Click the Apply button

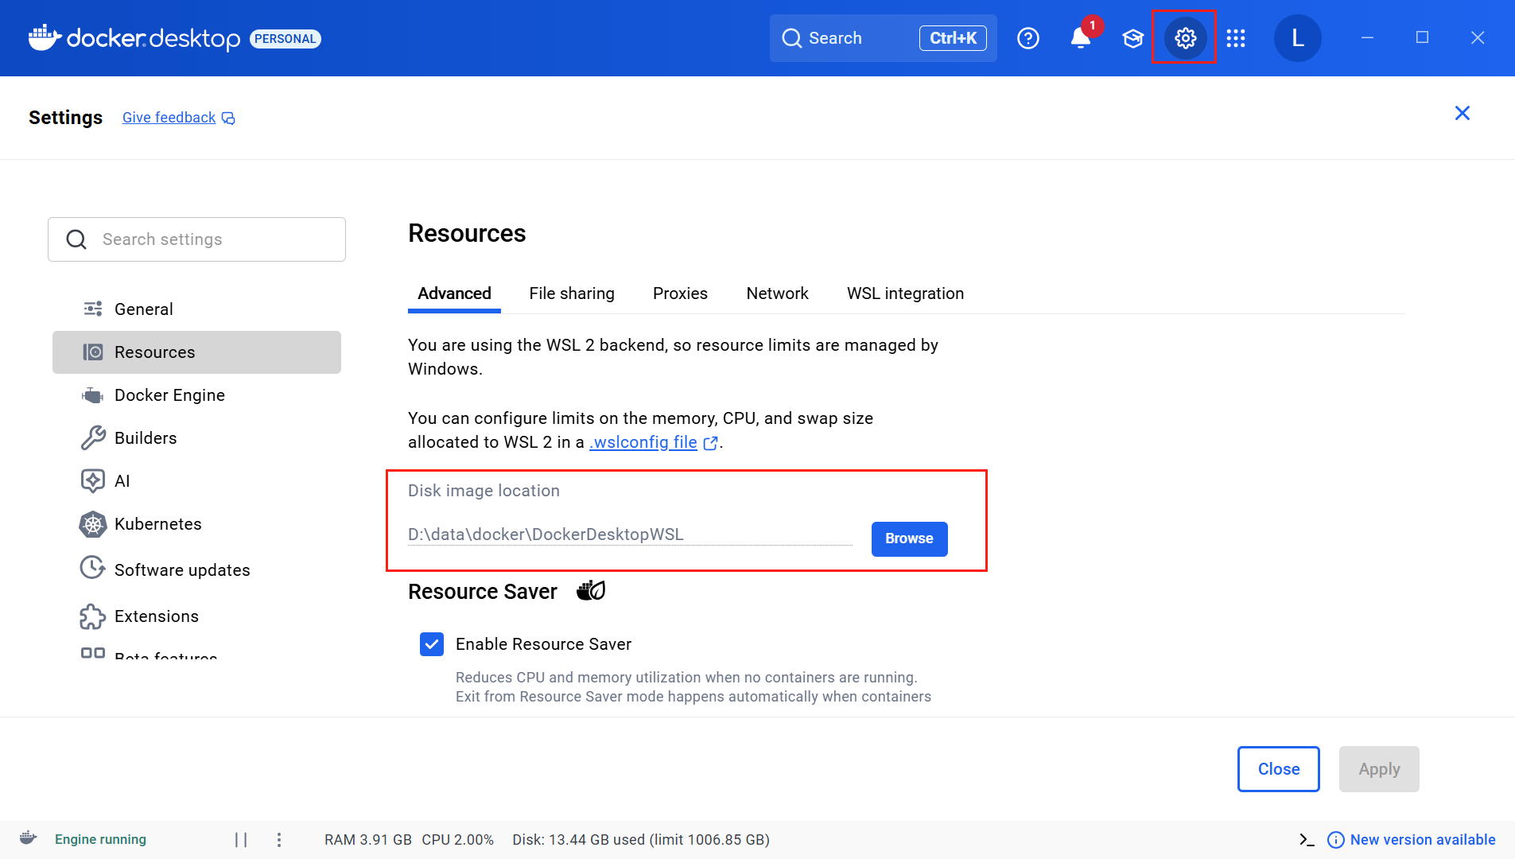1379,769
